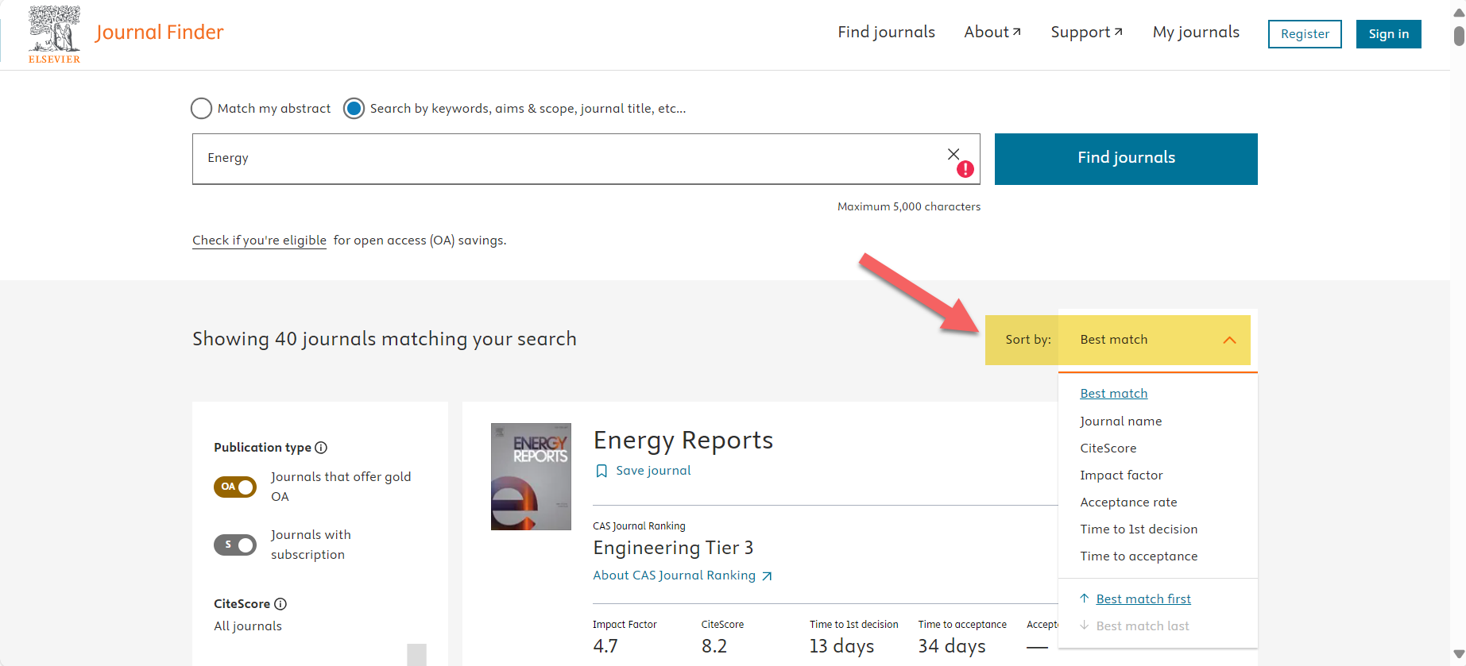Viewport: 1466px width, 666px height.
Task: Click the Journal Finder title
Action: pyautogui.click(x=159, y=33)
